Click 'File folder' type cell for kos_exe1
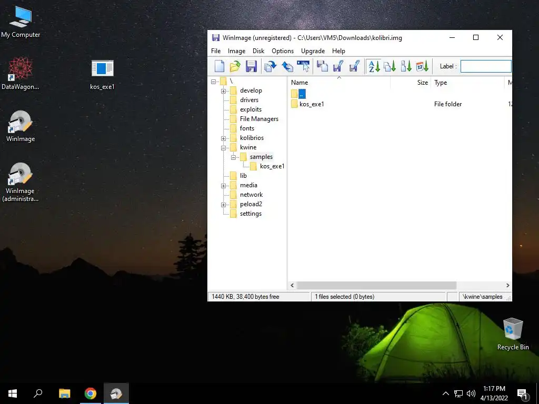The image size is (539, 404). pyautogui.click(x=448, y=104)
